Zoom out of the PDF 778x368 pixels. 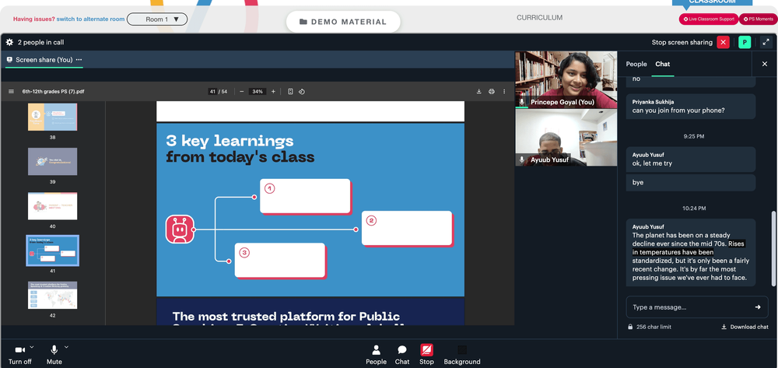(242, 91)
